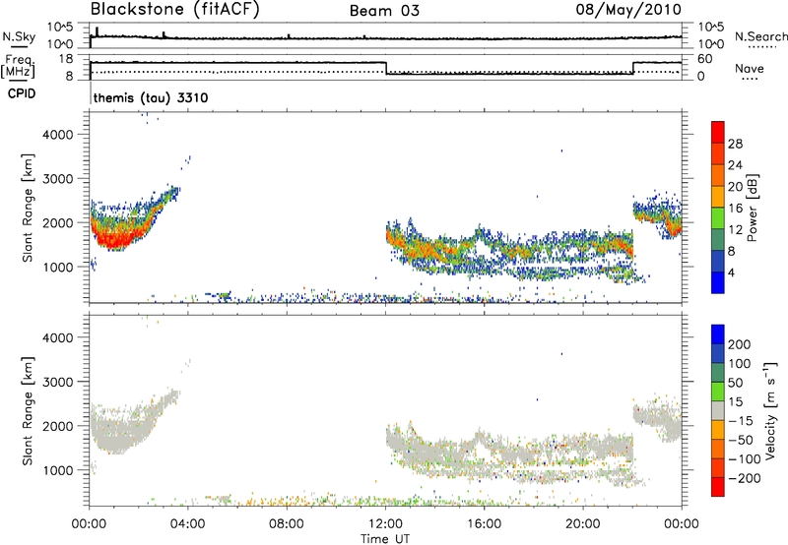Viewport: 788px width, 545px height.
Task: Click the '3000' tick of velocity panel
Action: click(x=58, y=382)
